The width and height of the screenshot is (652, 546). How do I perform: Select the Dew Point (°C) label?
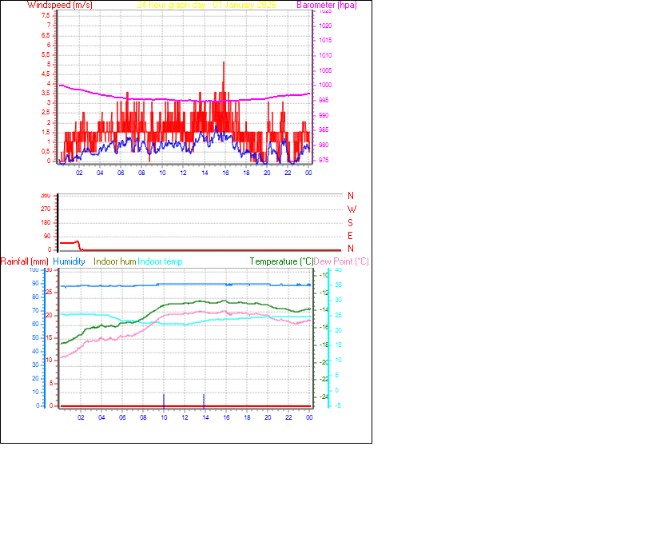tap(340, 261)
